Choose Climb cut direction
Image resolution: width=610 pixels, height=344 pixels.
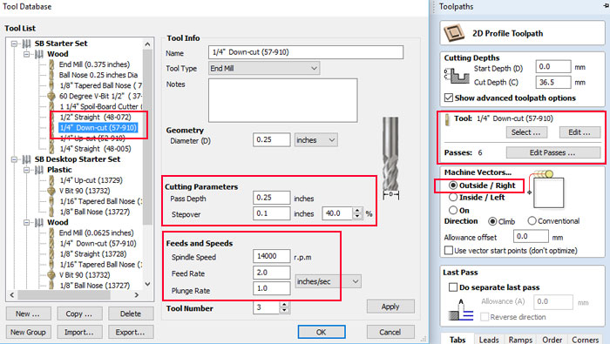click(x=492, y=221)
